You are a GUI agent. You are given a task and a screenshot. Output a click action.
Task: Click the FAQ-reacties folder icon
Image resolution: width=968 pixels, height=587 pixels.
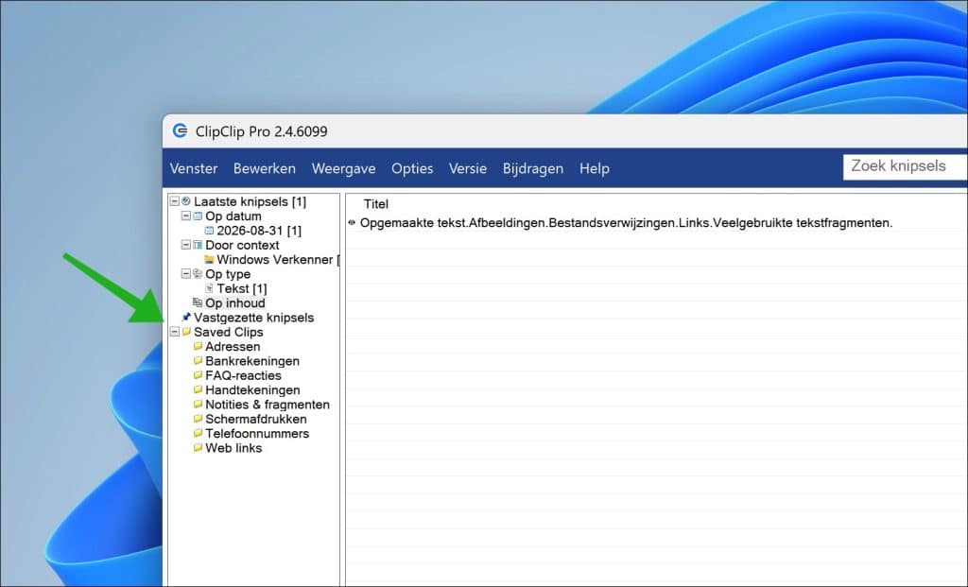point(198,375)
